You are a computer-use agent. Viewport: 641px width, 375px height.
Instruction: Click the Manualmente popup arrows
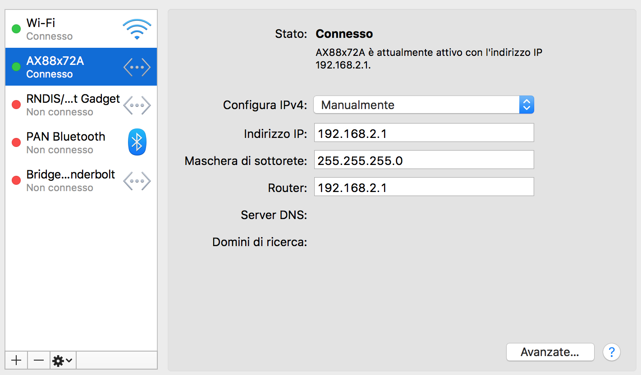click(x=527, y=105)
